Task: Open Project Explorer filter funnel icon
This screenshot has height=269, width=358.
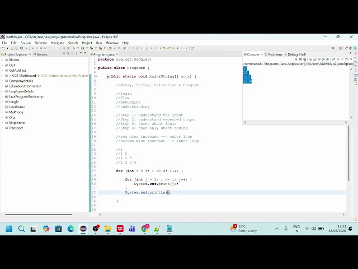Action: coord(72,53)
